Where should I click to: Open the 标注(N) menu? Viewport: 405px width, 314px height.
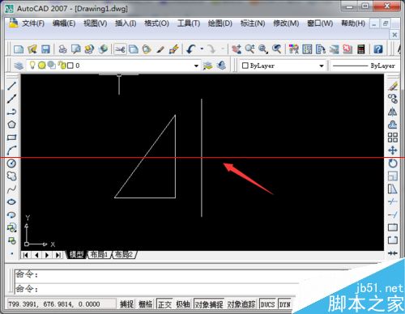[x=253, y=23]
